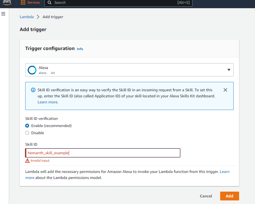This screenshot has width=255, height=204.
Task: Follow Learn more link in info banner
Action: click(48, 102)
